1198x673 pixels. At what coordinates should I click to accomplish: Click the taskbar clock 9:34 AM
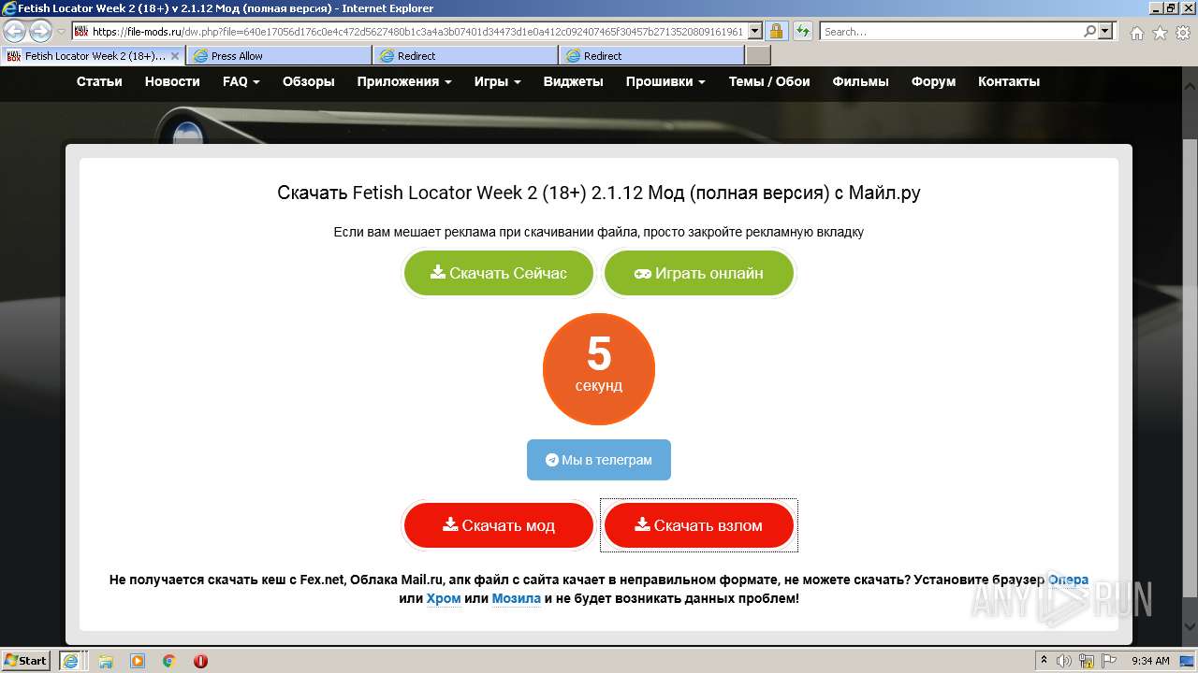1150,661
